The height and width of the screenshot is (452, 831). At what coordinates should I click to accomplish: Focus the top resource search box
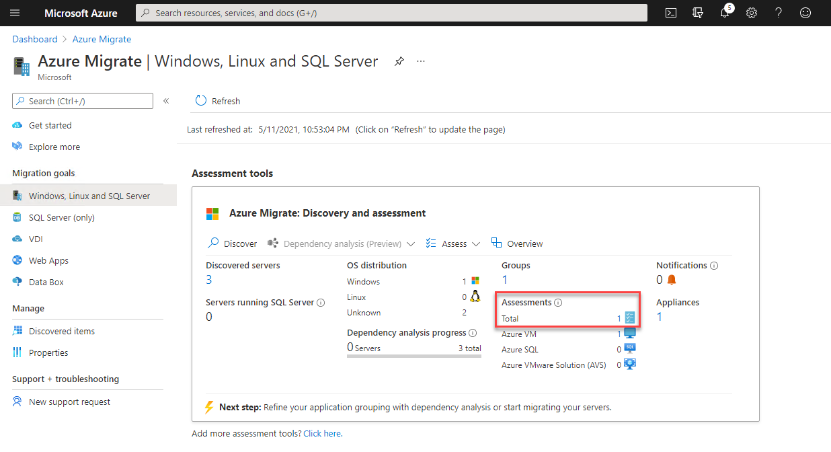pos(391,13)
